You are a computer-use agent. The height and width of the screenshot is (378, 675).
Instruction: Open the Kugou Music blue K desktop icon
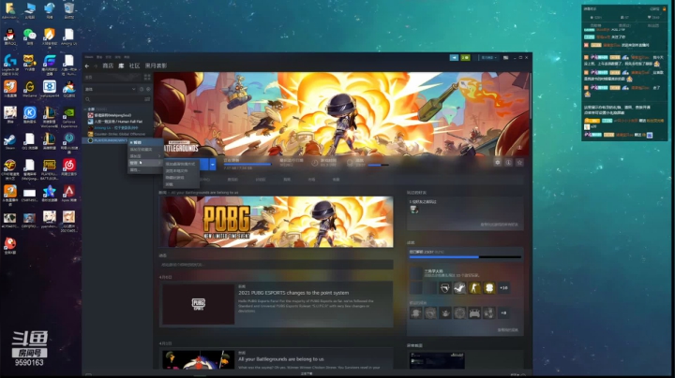(30, 115)
